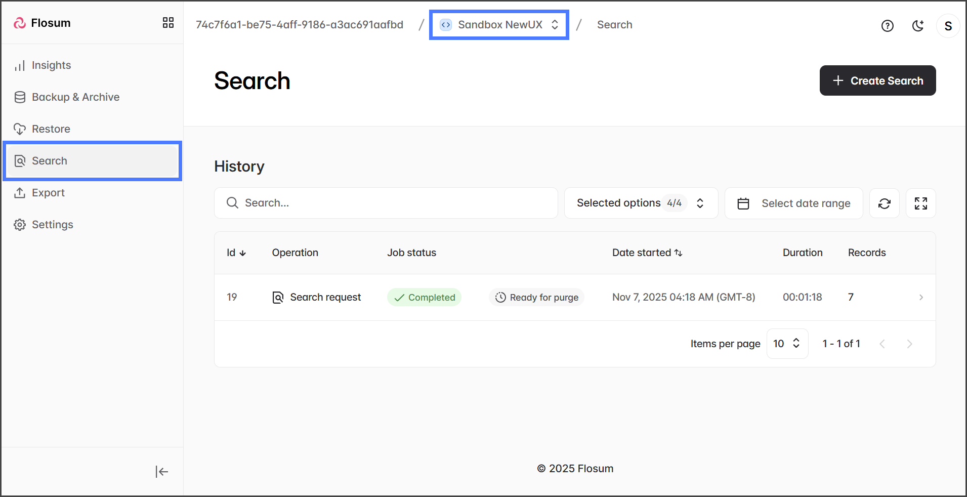Go to Insights in sidebar
This screenshot has width=967, height=497.
[51, 65]
